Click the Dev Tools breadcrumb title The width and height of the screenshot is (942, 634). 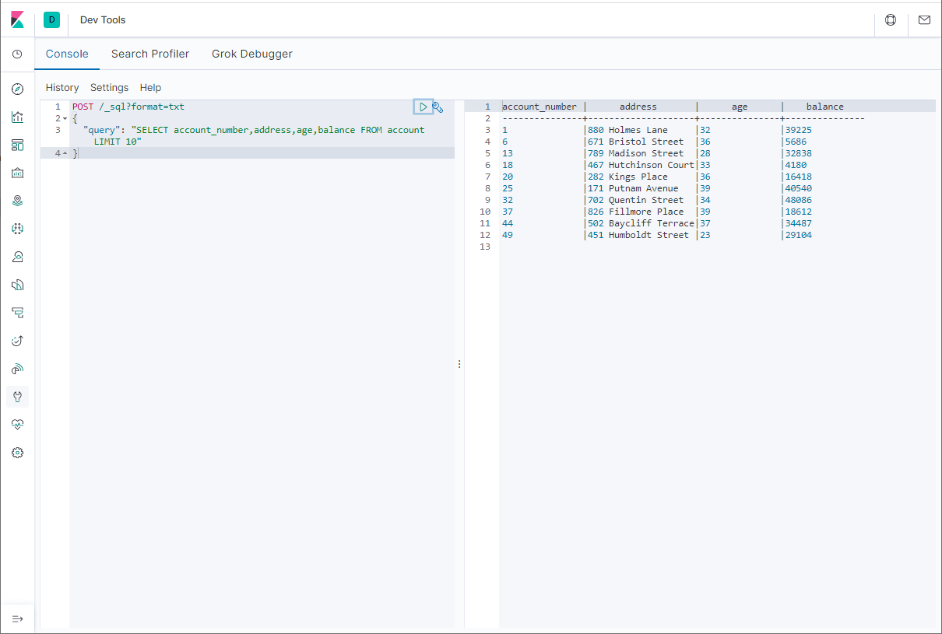click(103, 19)
